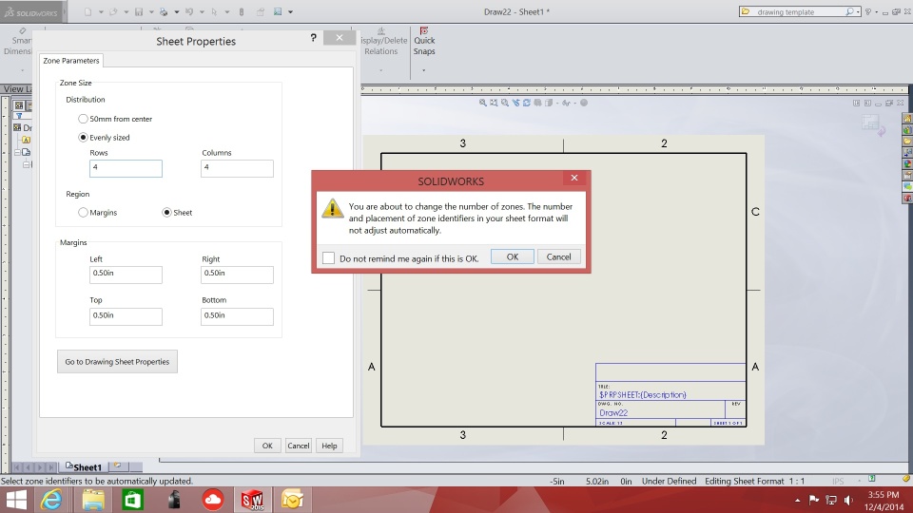Open the Design Library pane icon
The width and height of the screenshot is (913, 513).
907,130
